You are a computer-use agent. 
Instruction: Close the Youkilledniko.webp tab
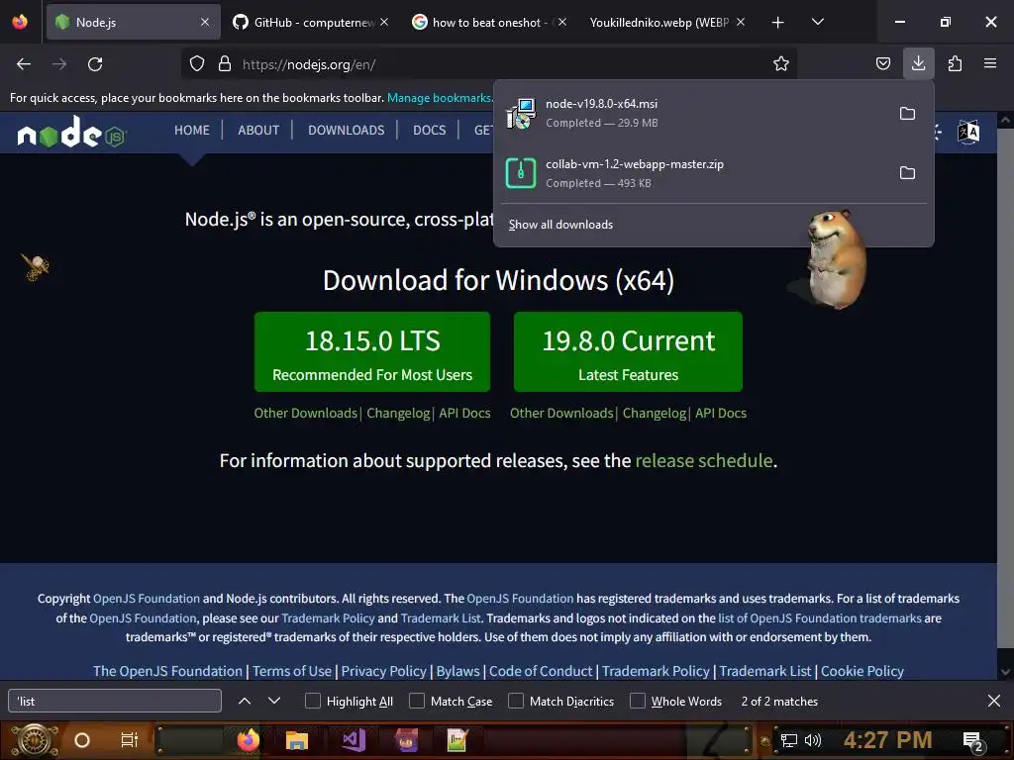pos(741,22)
